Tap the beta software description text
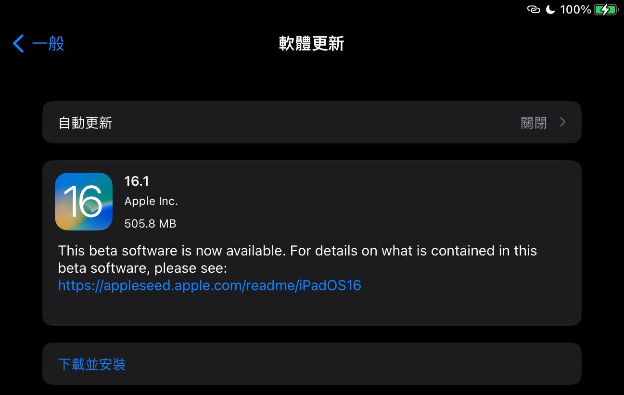The image size is (624, 395). point(297,259)
